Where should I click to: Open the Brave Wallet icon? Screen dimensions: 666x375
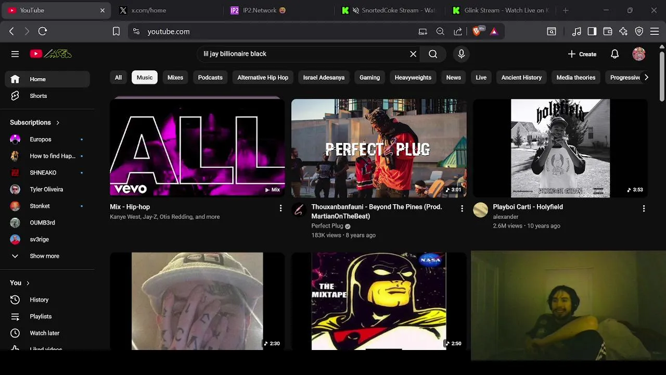(x=608, y=31)
